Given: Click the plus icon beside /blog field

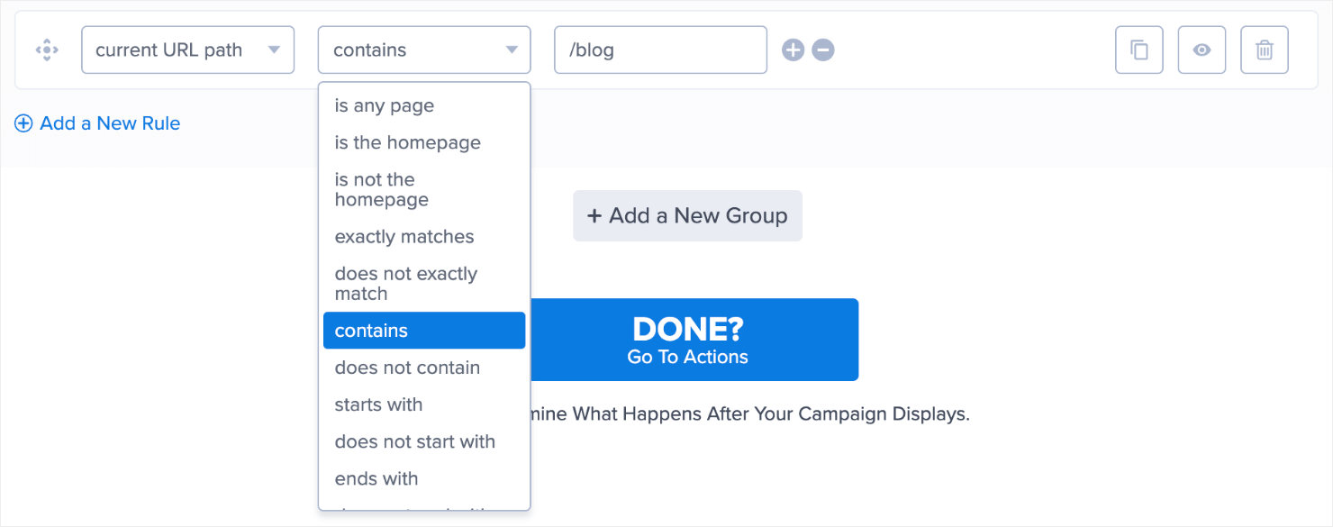Looking at the screenshot, I should coord(793,50).
